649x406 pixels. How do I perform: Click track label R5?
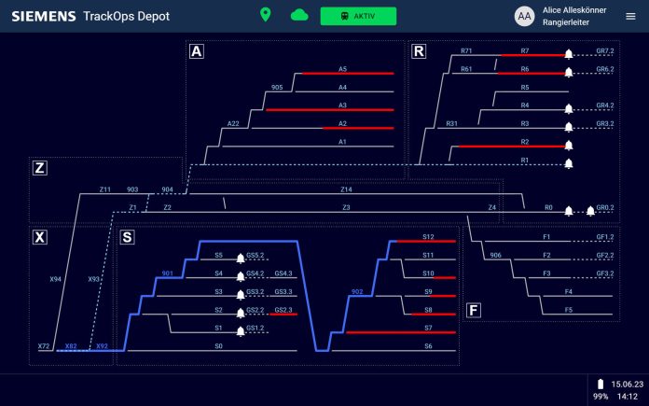[525, 88]
